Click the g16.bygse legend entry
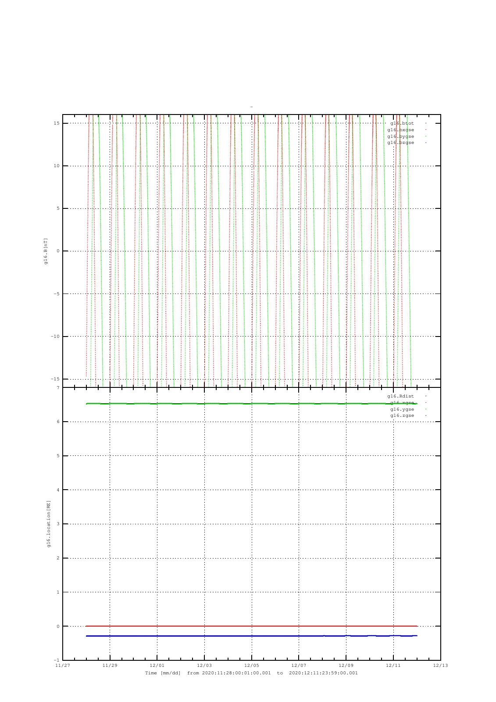 (x=400, y=136)
